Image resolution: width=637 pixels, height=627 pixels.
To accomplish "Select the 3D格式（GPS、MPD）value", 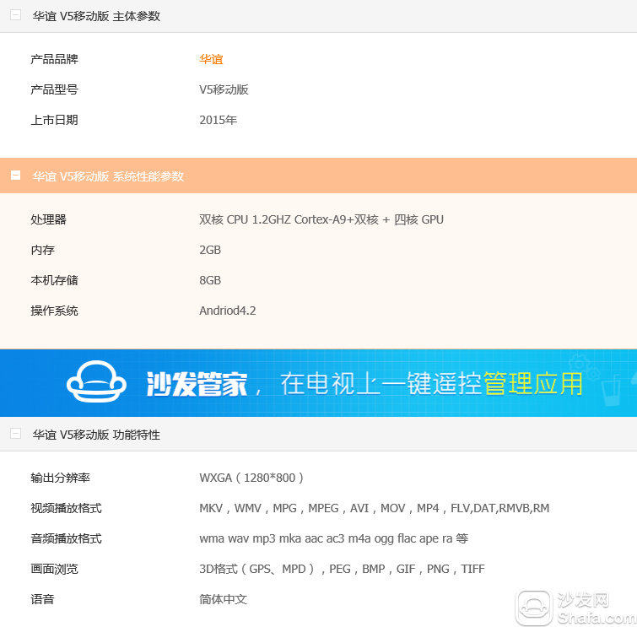I will tap(342, 569).
